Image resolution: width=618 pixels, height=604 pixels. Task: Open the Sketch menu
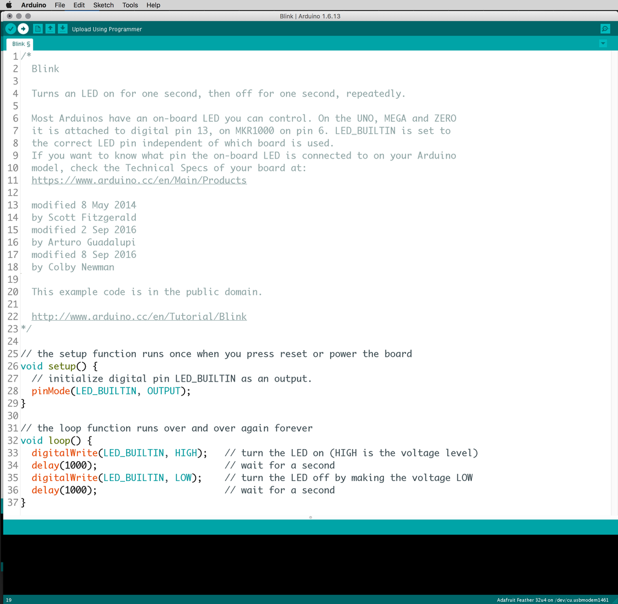click(x=103, y=5)
